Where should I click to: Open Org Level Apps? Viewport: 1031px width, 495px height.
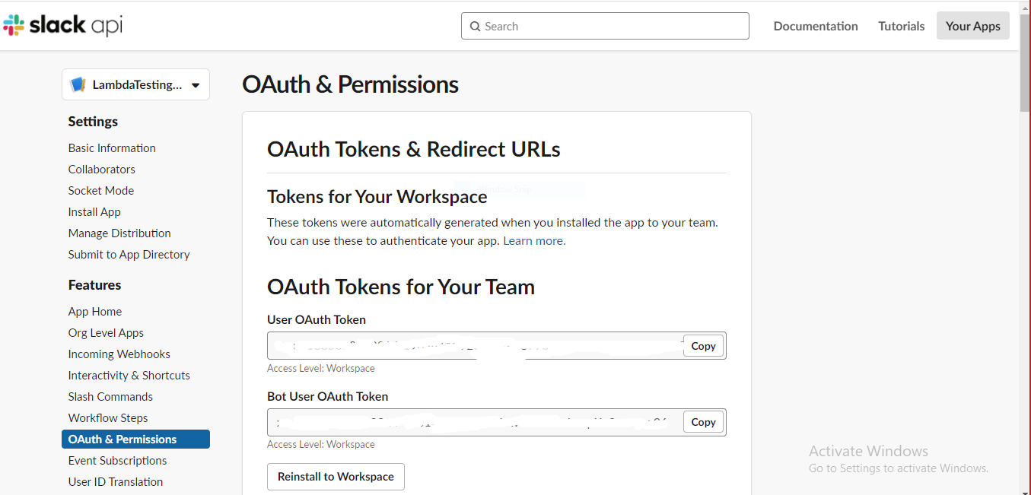pos(106,333)
